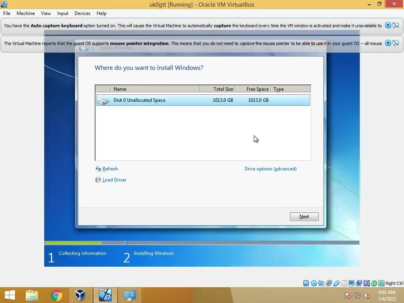Click the CPU virtualization status icon

[x=367, y=283]
